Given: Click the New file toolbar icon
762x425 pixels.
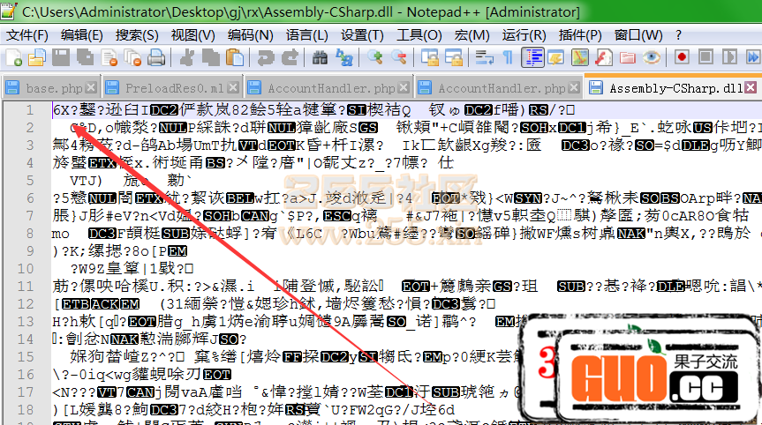Looking at the screenshot, I should pyautogui.click(x=14, y=57).
